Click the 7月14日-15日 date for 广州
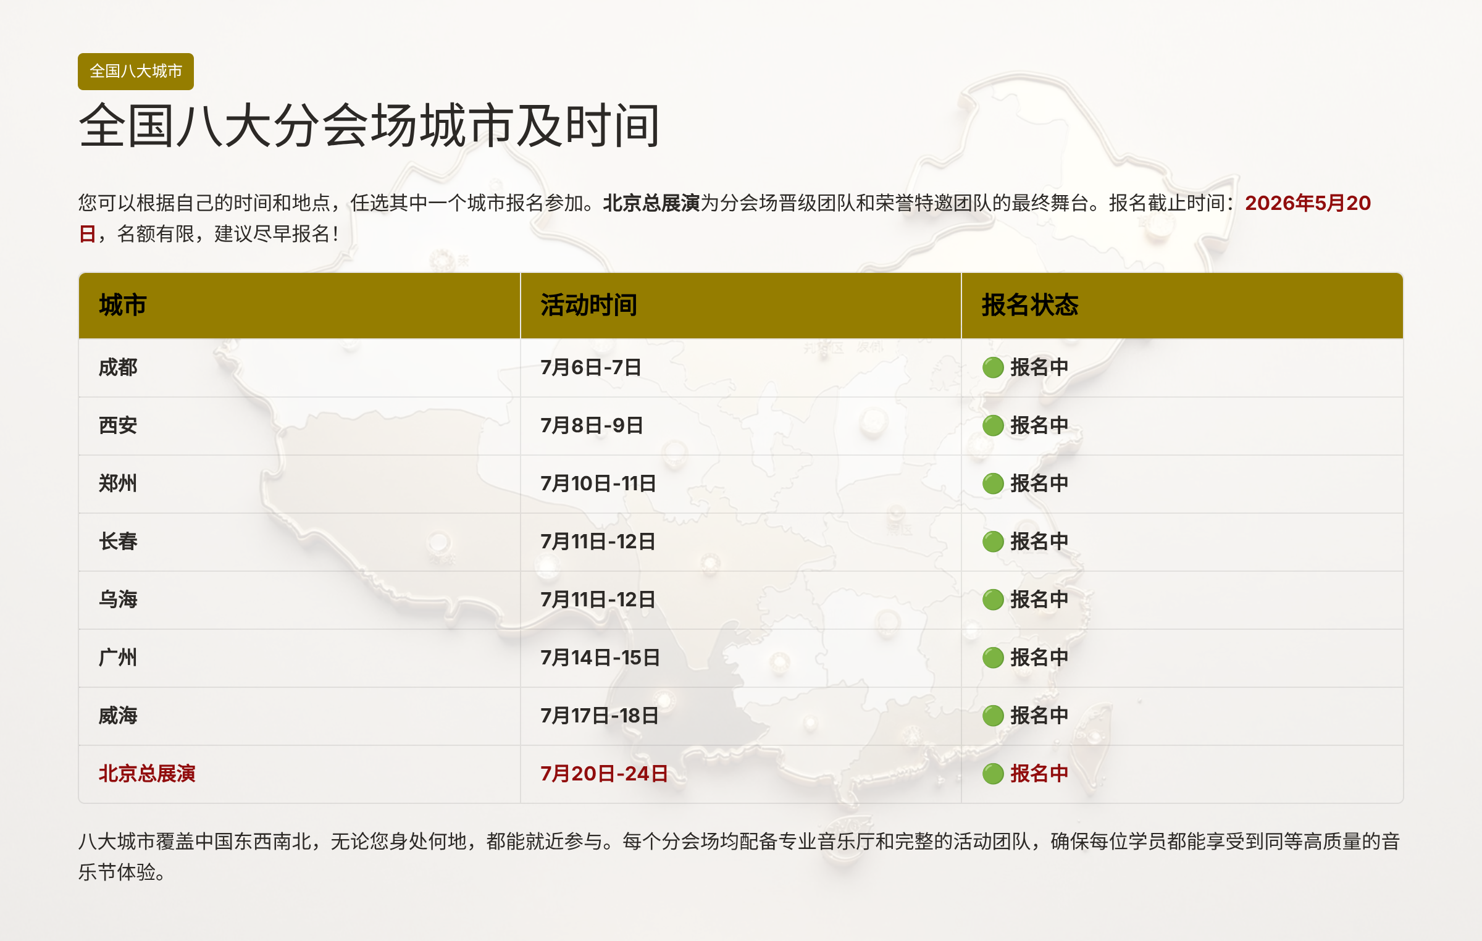This screenshot has width=1482, height=941. click(600, 658)
